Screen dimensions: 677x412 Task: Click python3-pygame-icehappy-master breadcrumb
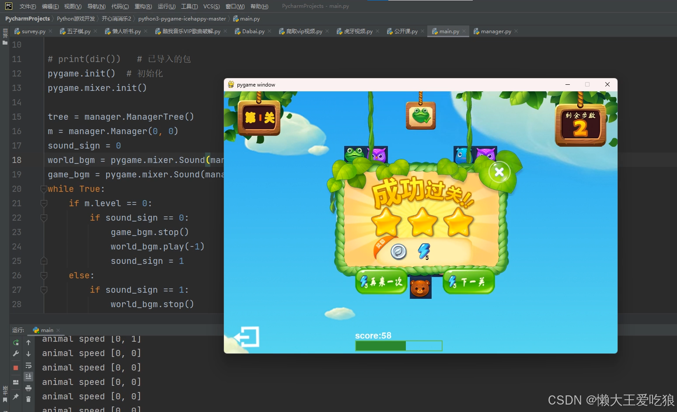182,18
